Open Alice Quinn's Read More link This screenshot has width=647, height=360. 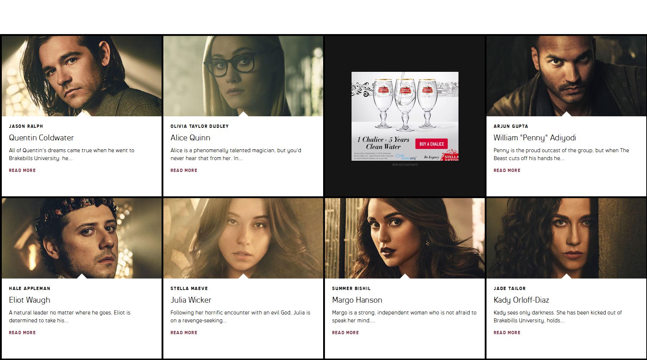184,170
